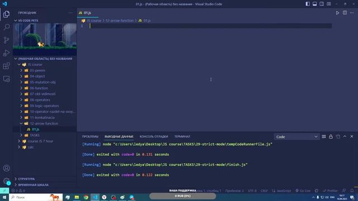Select the 09-logic-operators folder
The image size is (358, 201).
point(45,106)
